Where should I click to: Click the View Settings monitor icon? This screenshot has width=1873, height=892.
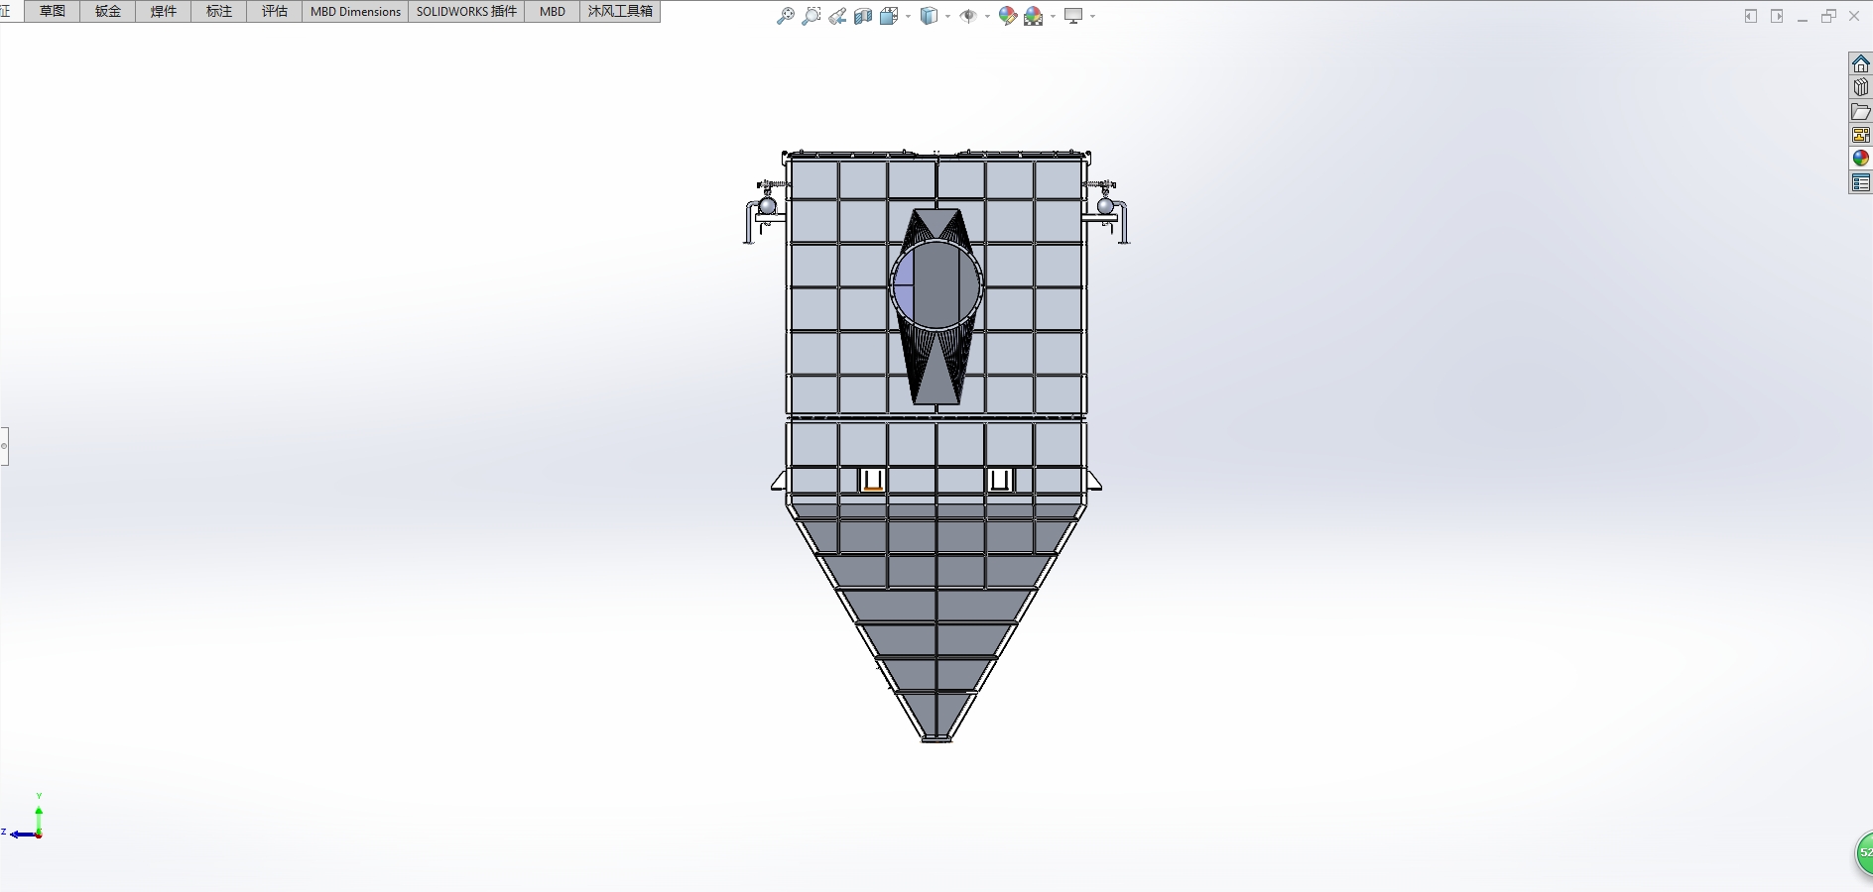(1073, 16)
